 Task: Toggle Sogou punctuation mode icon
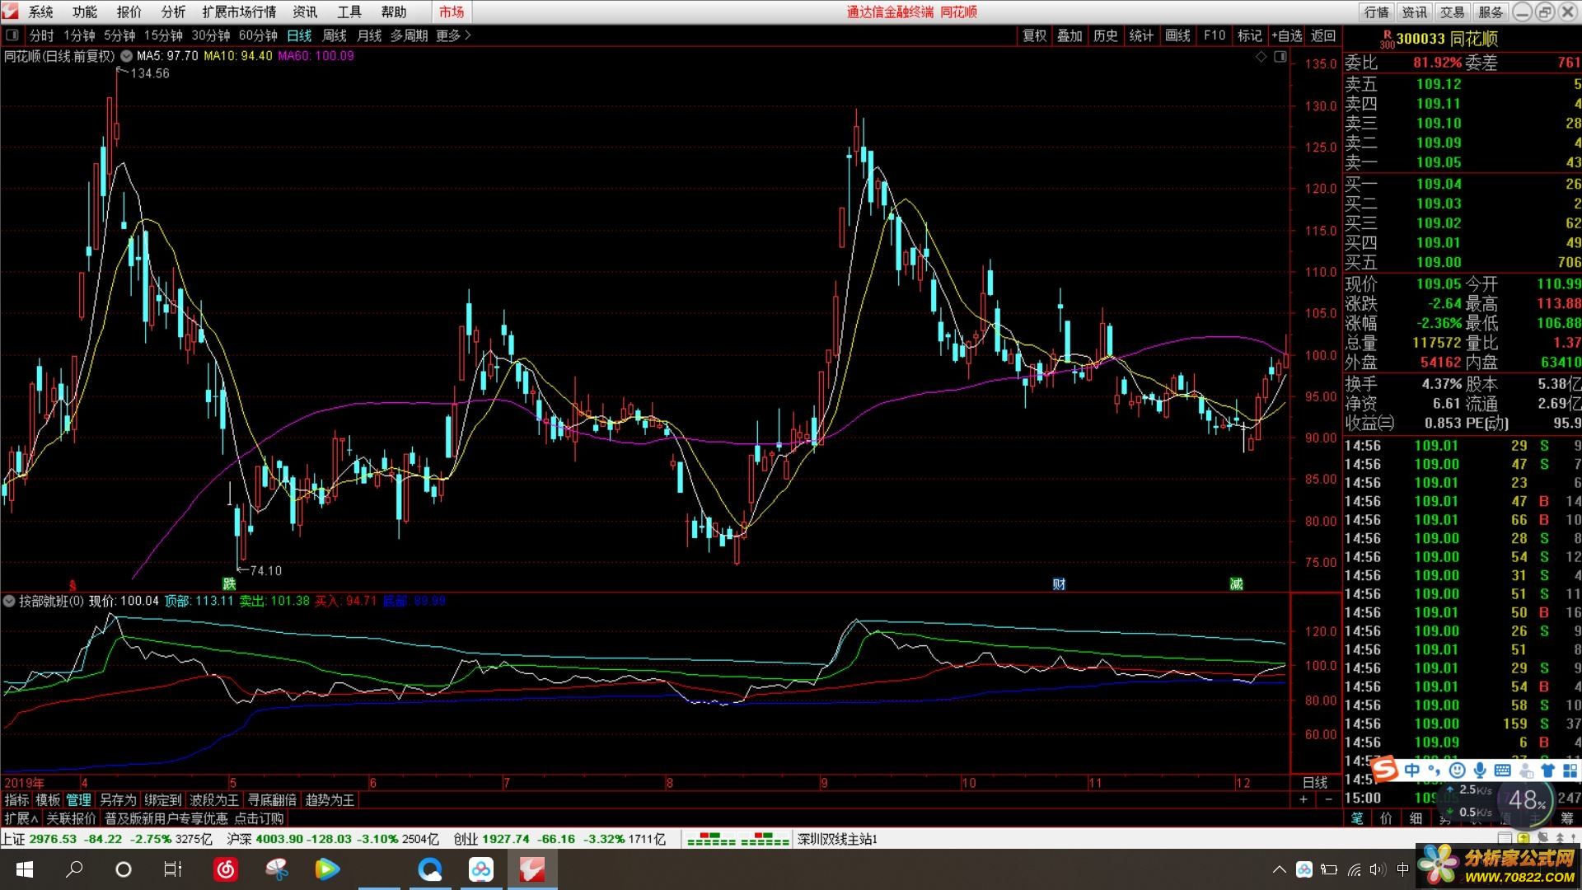coord(1435,771)
